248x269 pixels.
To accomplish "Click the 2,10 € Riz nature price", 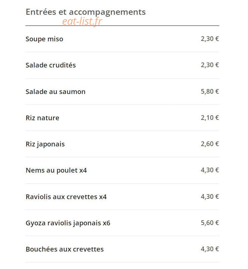I will [x=210, y=118].
